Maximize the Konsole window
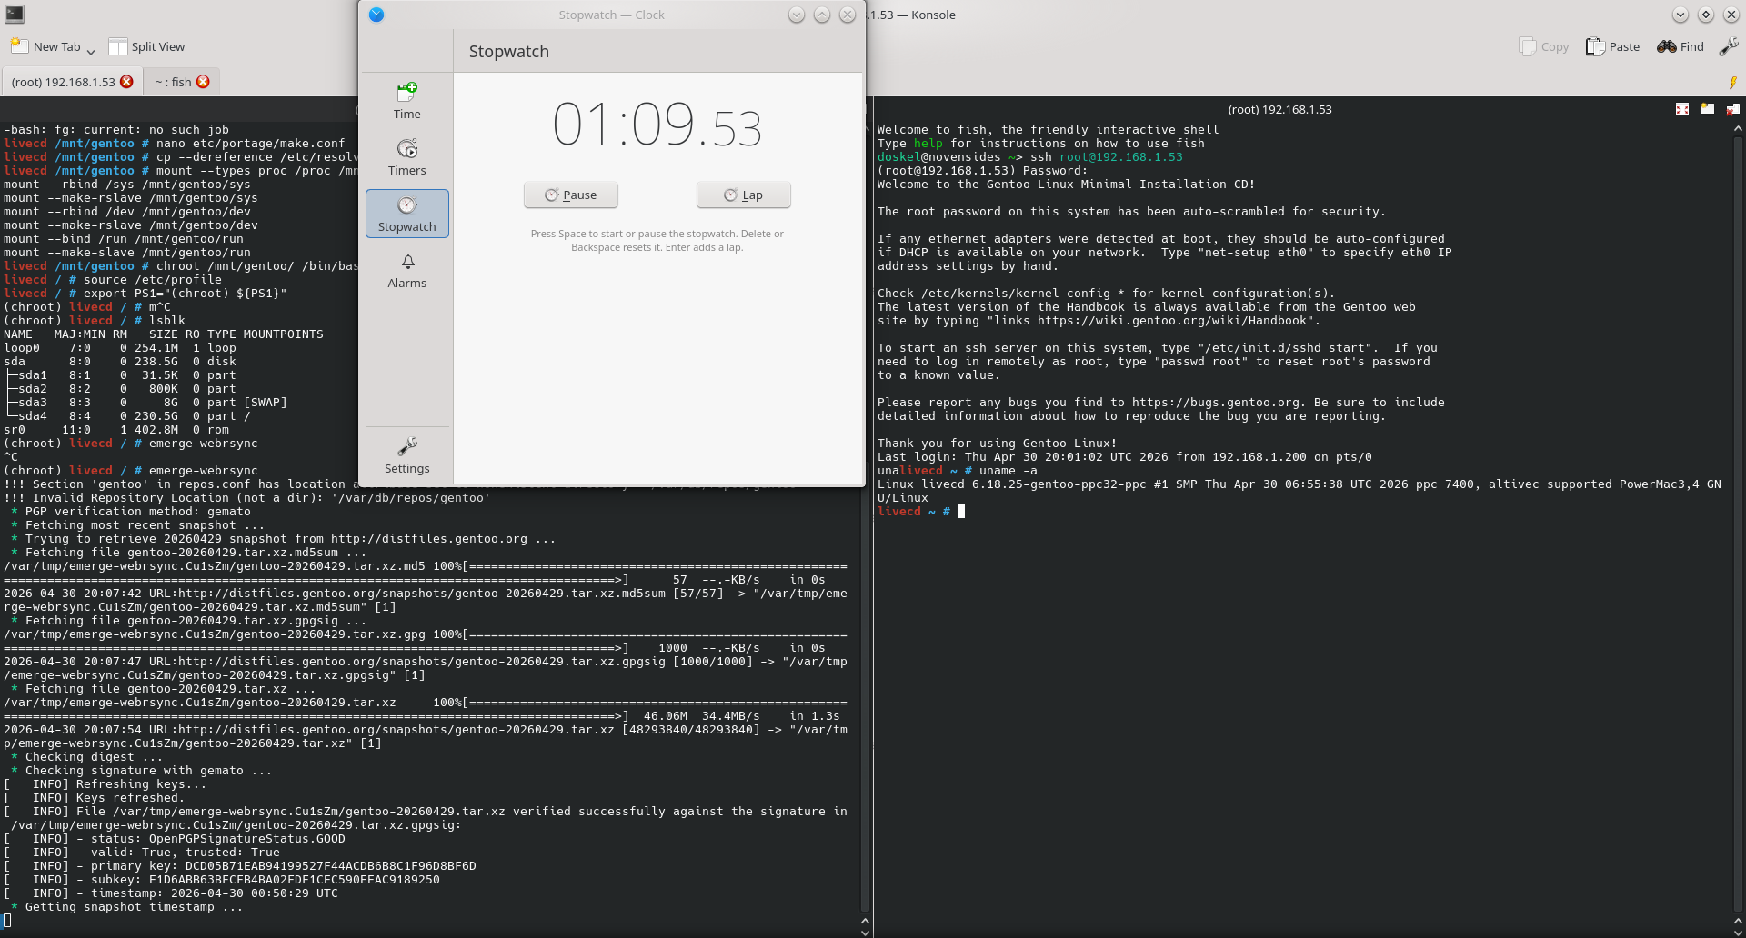This screenshot has height=938, width=1746. [1706, 15]
